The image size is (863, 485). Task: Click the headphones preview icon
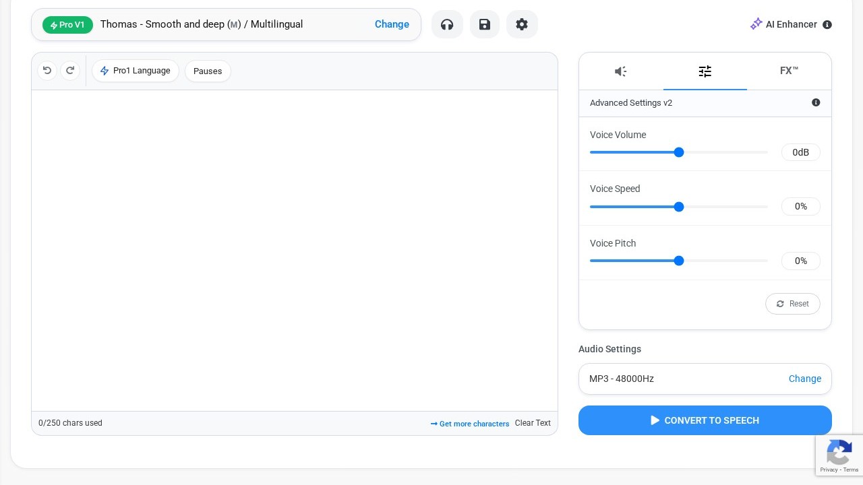point(447,24)
